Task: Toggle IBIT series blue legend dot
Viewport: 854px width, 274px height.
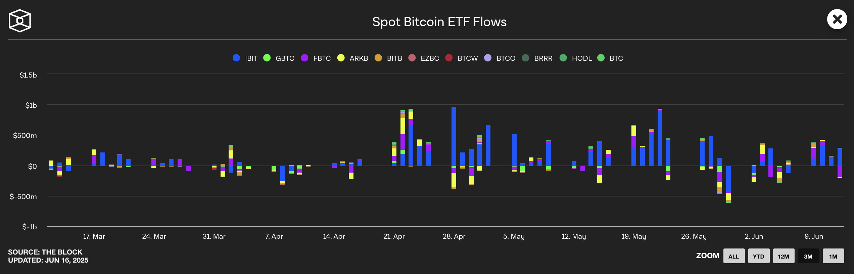Action: click(x=236, y=58)
